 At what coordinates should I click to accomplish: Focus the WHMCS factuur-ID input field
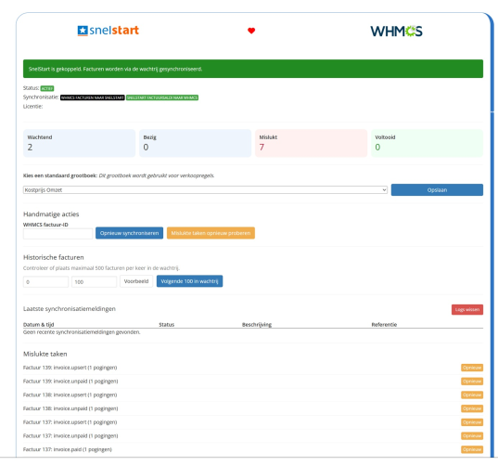(57, 233)
